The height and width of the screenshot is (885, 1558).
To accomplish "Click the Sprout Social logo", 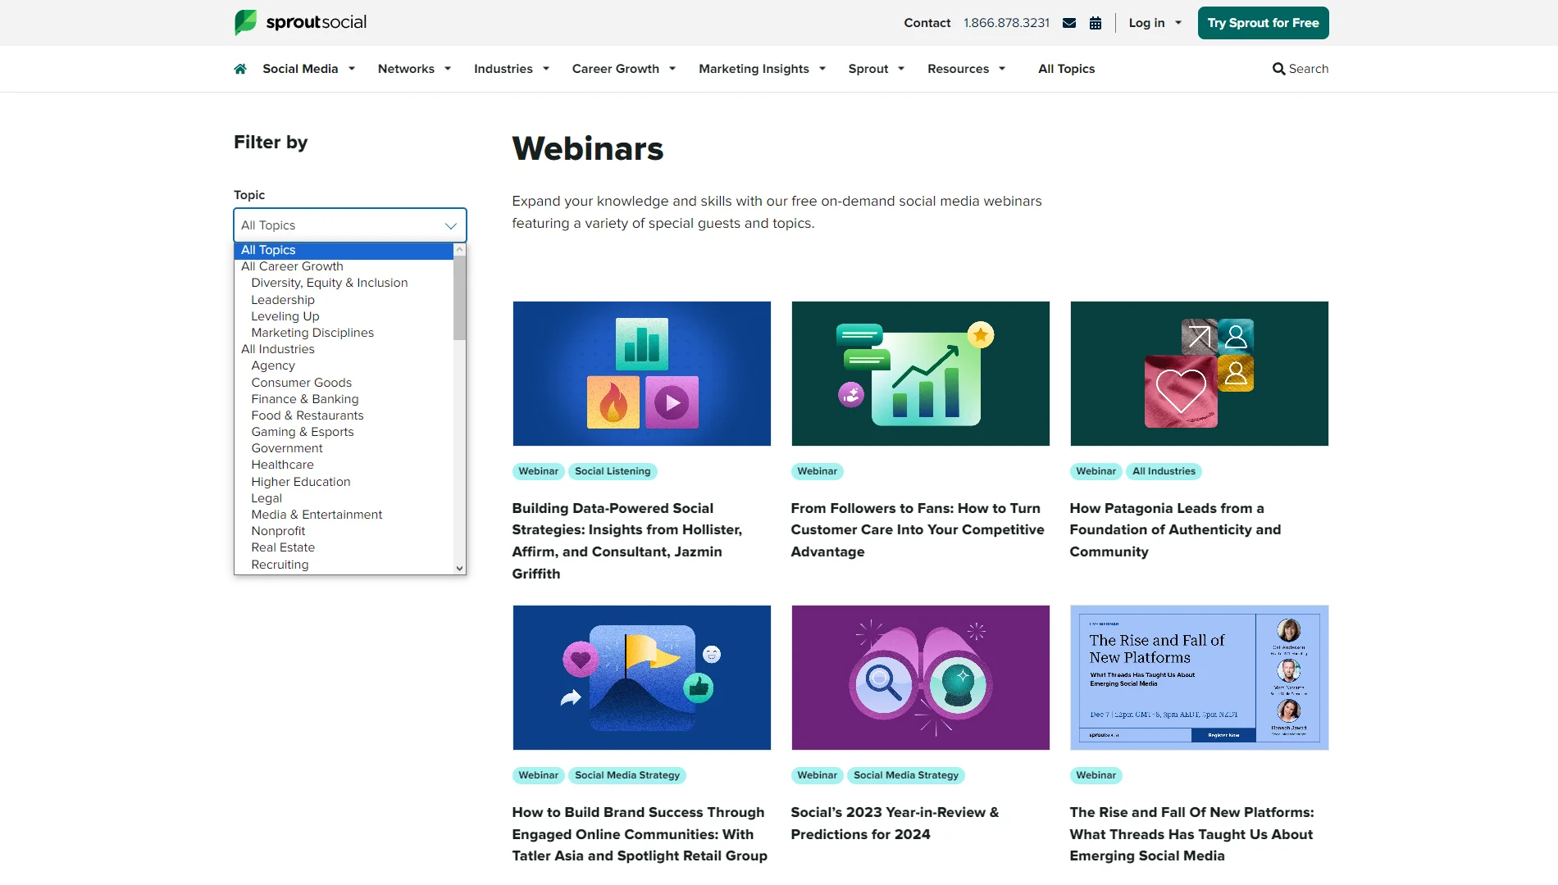I will point(300,22).
